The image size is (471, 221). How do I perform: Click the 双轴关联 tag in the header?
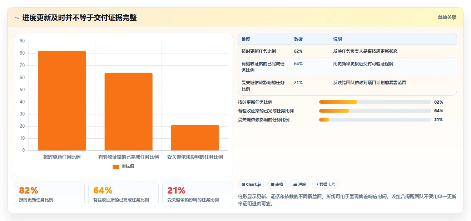click(x=447, y=17)
